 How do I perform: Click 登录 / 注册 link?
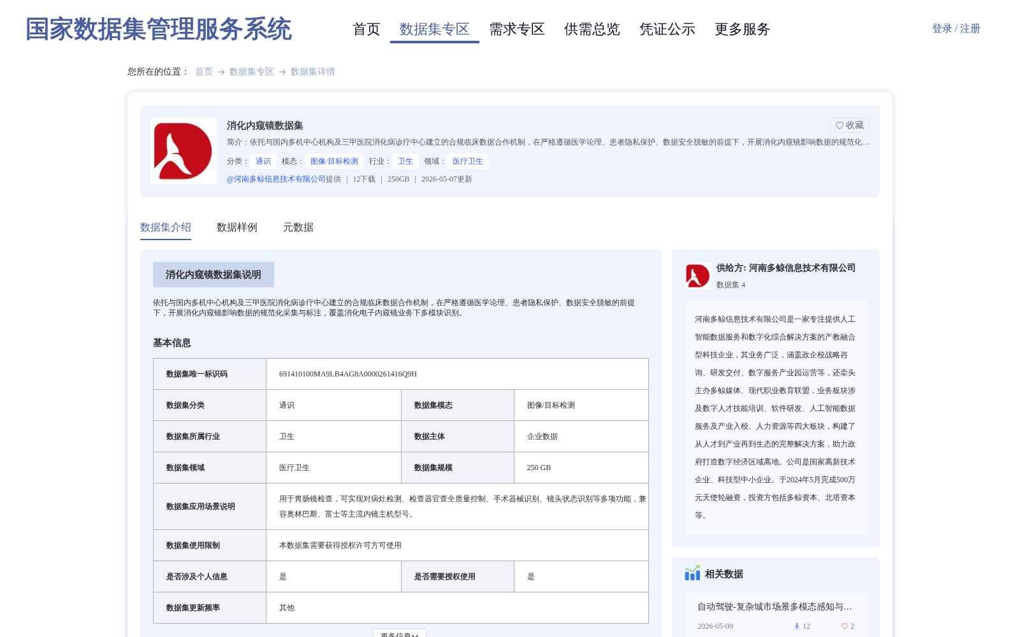coord(956,29)
